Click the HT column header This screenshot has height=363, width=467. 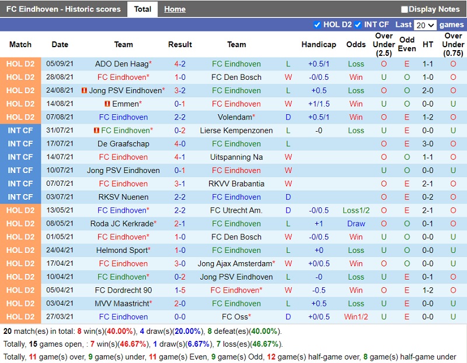pyautogui.click(x=428, y=45)
